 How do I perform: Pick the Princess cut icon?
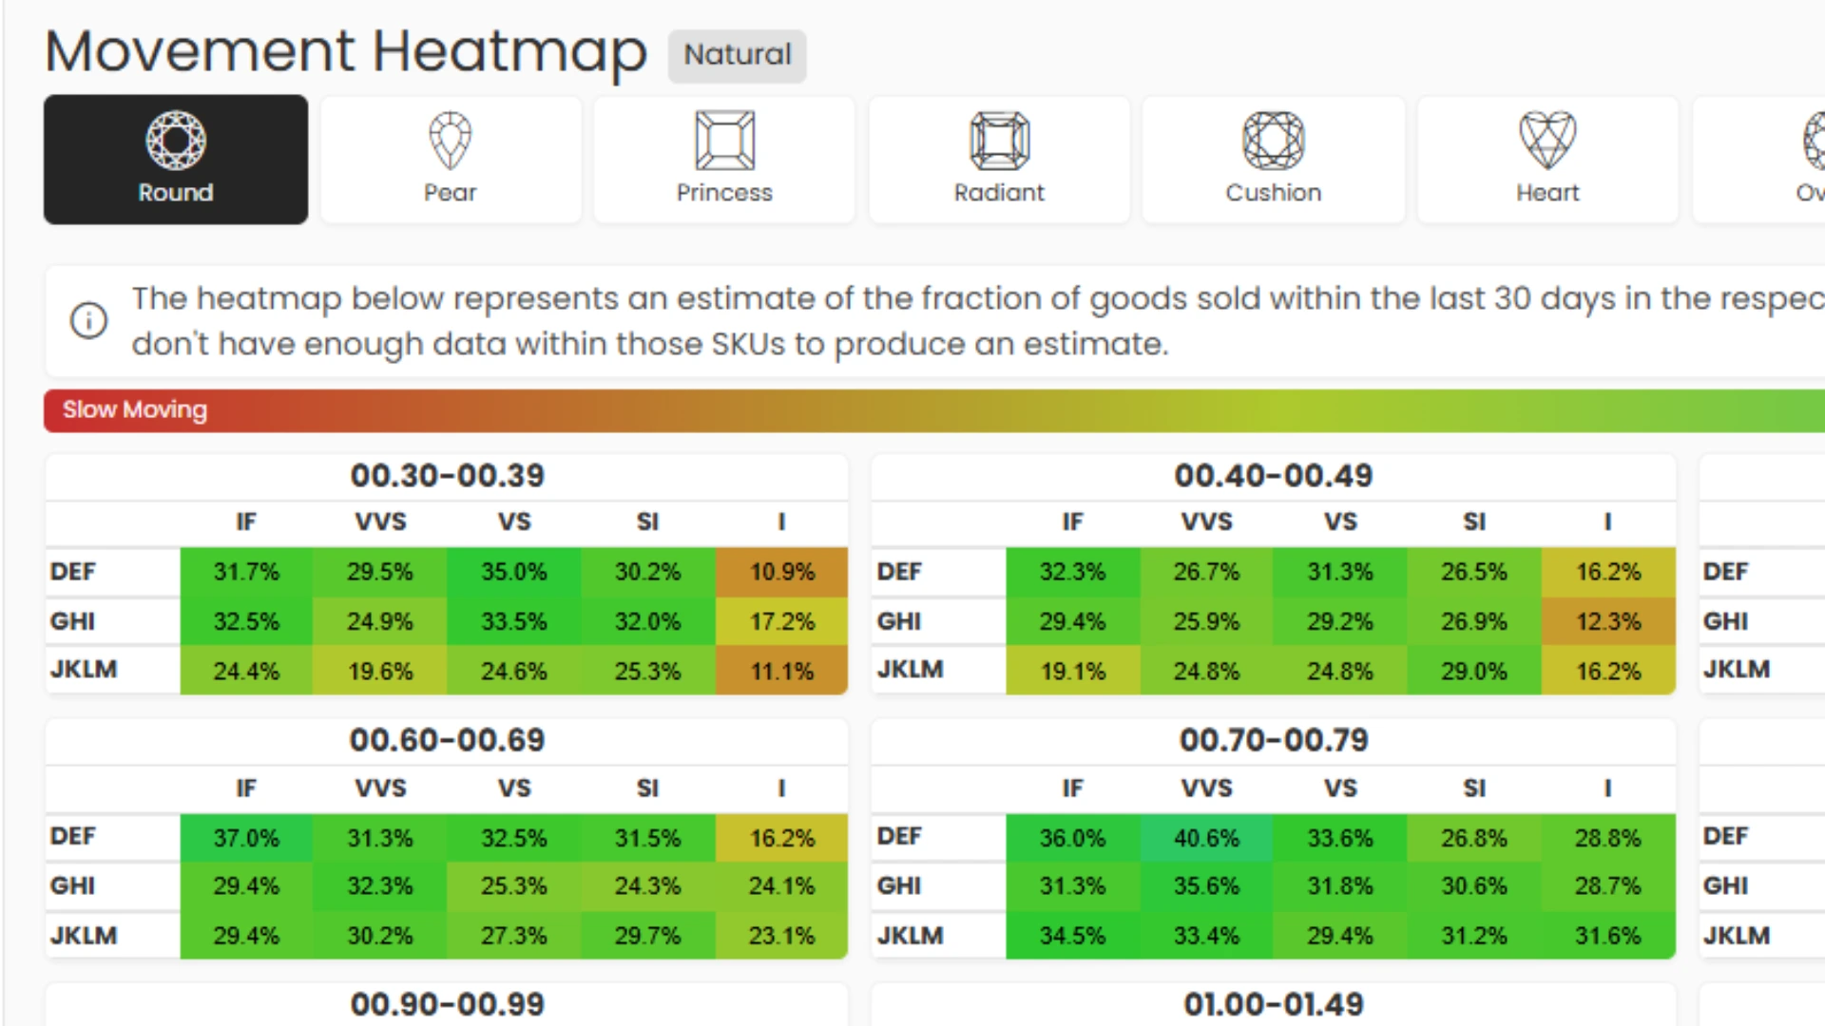click(x=724, y=141)
